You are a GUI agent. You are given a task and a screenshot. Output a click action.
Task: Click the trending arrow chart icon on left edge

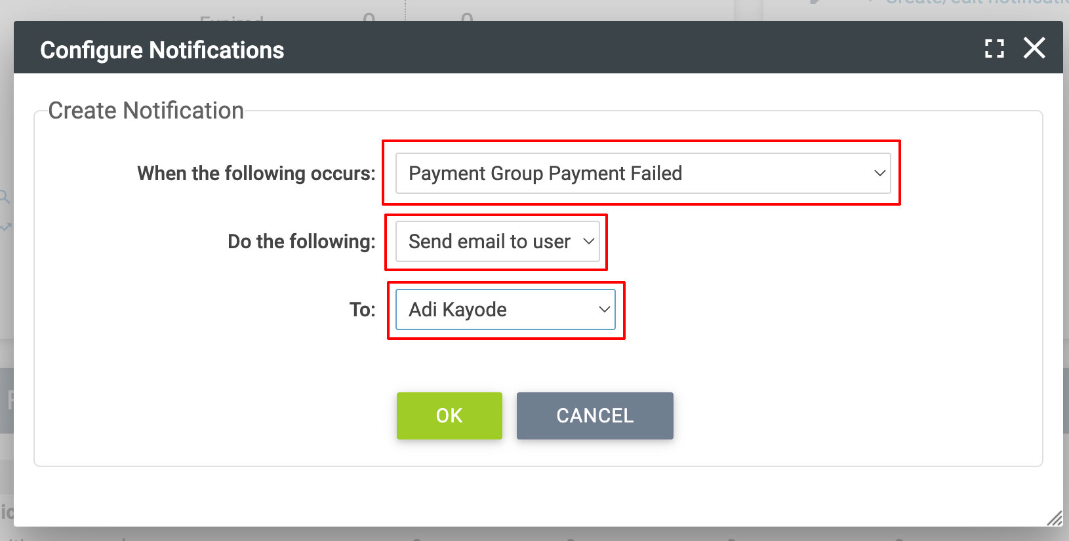point(5,227)
